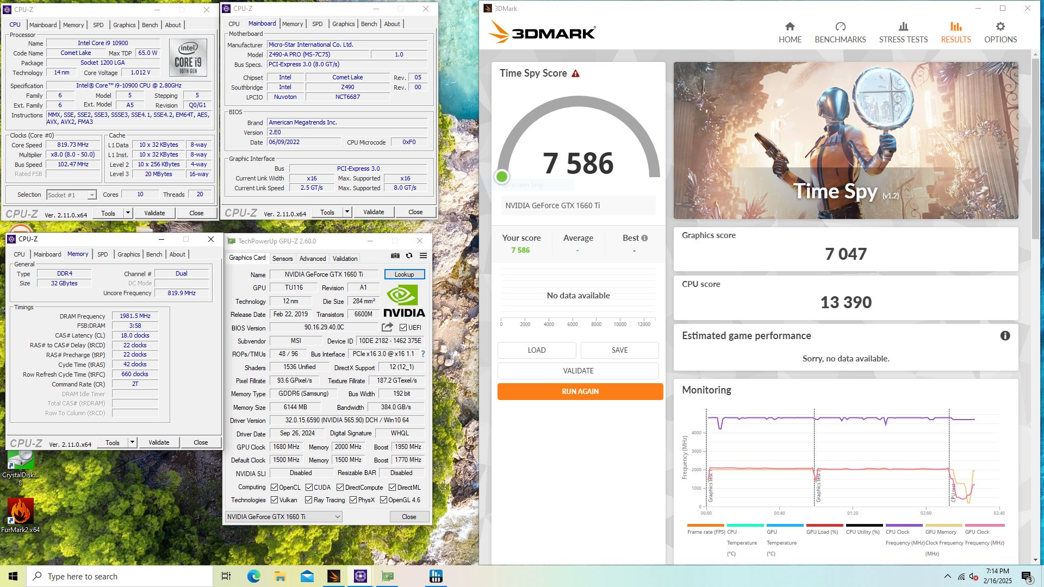Image resolution: width=1044 pixels, height=587 pixels.
Task: Open File Explorer from taskbar
Action: (280, 576)
